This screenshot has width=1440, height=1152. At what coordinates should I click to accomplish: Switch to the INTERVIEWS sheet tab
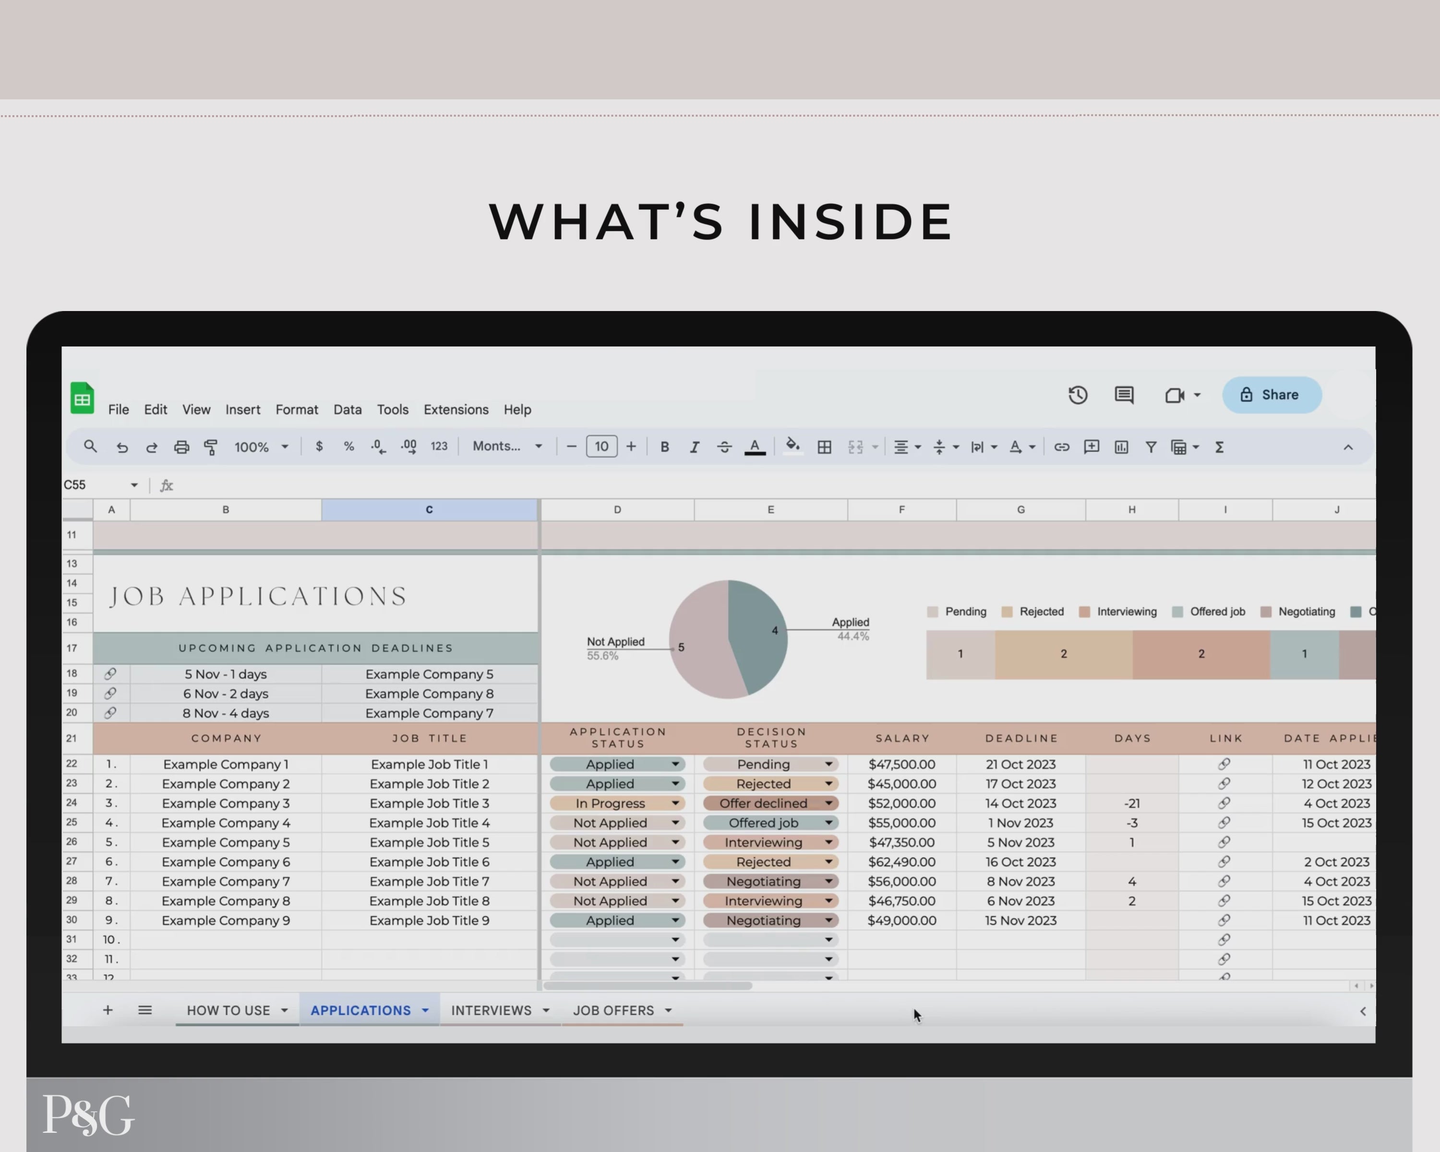[x=491, y=1010]
